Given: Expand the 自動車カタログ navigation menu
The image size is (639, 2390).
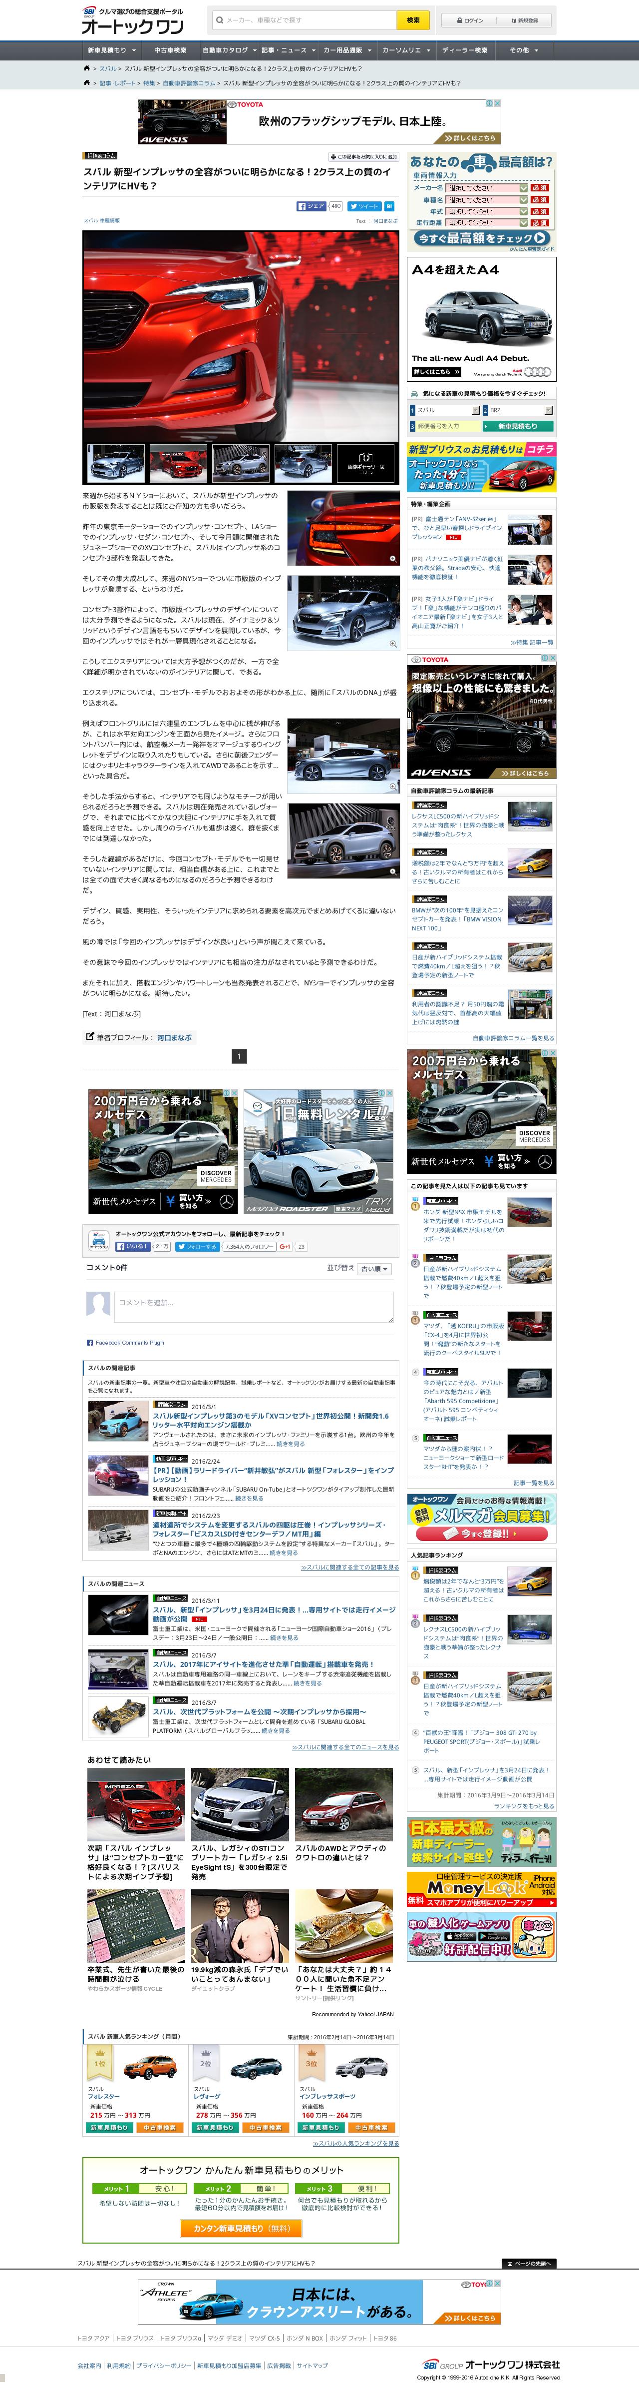Looking at the screenshot, I should pos(229,50).
